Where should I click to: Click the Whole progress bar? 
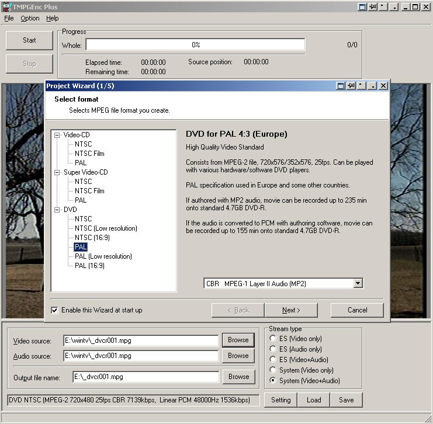196,45
